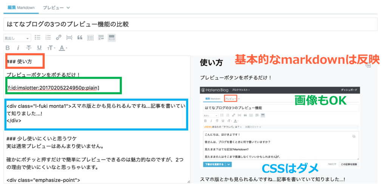Screen dimensions: 387x186
Task: Insert a numbered list
Action: coord(48,38)
